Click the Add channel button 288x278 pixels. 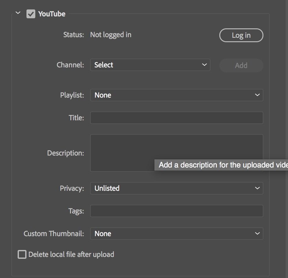[241, 65]
